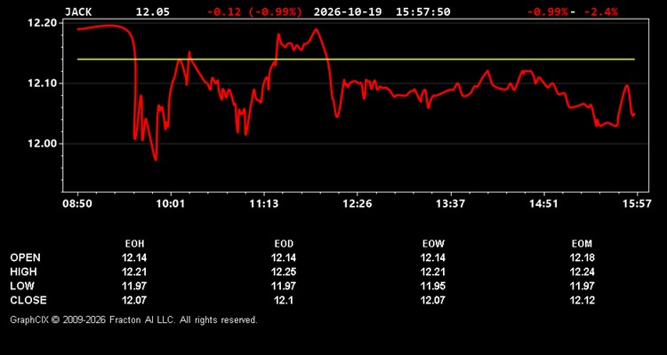Screen dimensions: 667x355
Task: Select the -2.4% value in header
Action: [x=601, y=12]
